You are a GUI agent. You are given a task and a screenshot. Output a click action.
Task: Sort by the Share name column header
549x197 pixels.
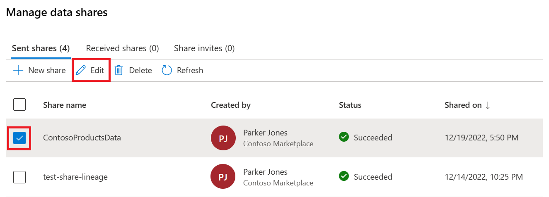coord(65,105)
